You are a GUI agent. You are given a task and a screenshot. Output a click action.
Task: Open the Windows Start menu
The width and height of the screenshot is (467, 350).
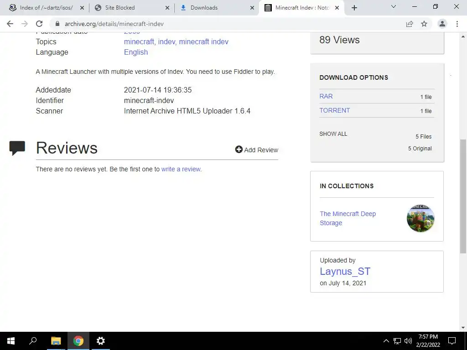pyautogui.click(x=11, y=341)
